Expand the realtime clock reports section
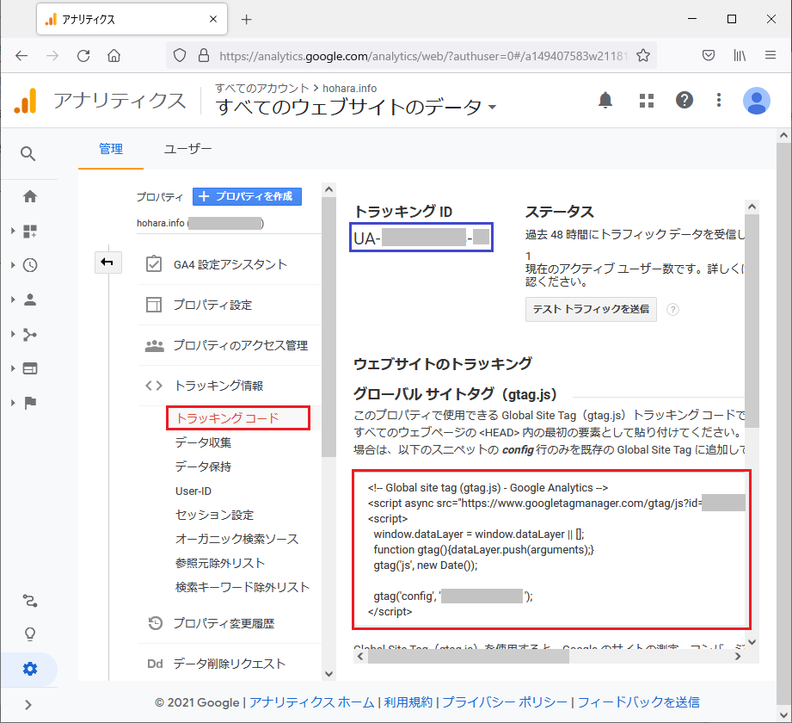792x723 pixels. pos(30,265)
